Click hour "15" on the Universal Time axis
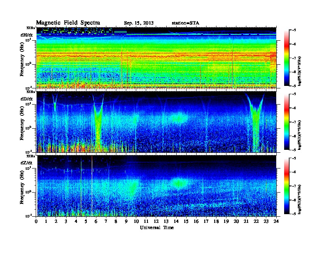329x254 pixels. [186, 221]
